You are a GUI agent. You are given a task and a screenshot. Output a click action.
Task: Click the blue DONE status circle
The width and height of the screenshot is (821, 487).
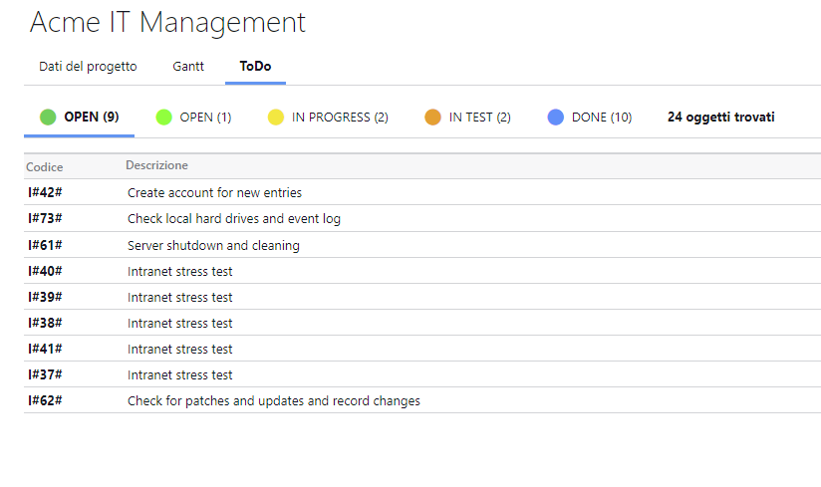pyautogui.click(x=556, y=118)
